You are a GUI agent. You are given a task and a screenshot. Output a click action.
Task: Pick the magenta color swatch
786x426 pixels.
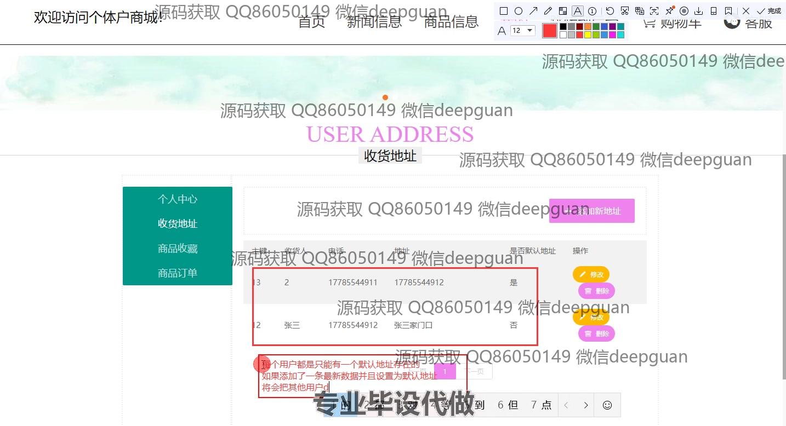tap(613, 35)
